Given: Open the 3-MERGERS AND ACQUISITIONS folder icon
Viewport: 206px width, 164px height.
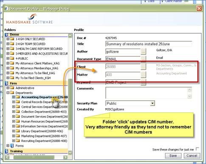Looking at the screenshot, I should point(12,54).
